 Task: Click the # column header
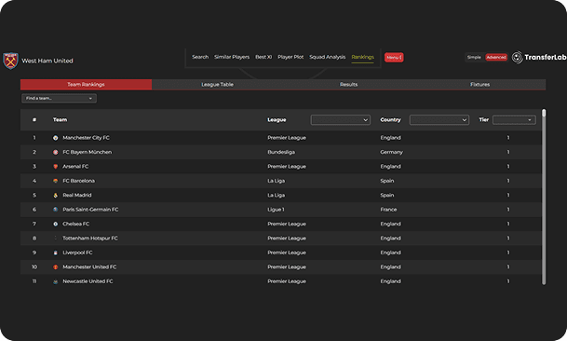[34, 120]
